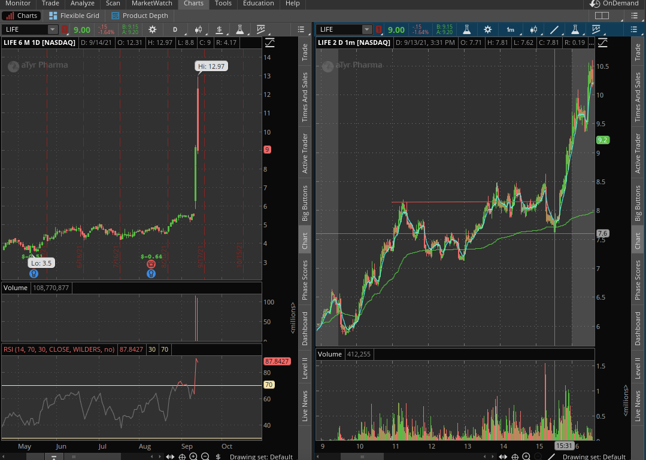Image resolution: width=646 pixels, height=460 pixels.
Task: Click the lightbulb event icon near May
Action: (x=34, y=273)
